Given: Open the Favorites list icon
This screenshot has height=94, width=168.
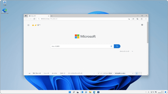Looking at the screenshot, I should [133, 19].
